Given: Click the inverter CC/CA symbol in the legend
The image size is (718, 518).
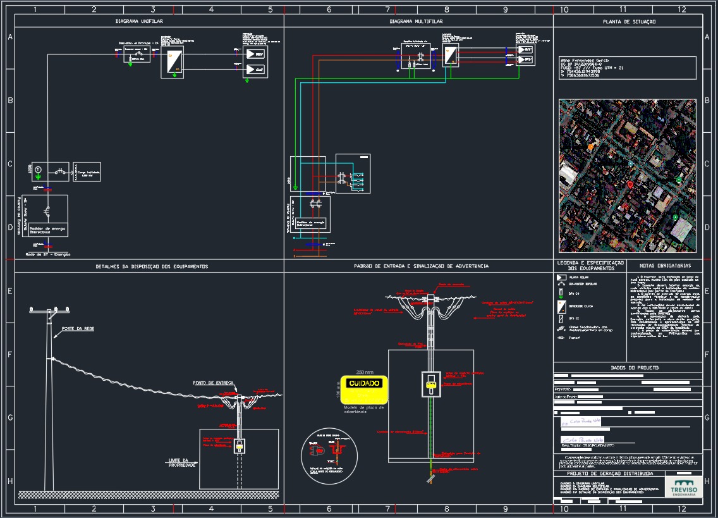Looking at the screenshot, I should pos(561,307).
